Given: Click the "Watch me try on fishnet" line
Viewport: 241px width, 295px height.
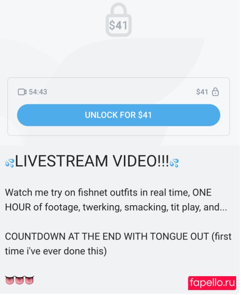Looking at the screenshot, I should tap(108, 193).
